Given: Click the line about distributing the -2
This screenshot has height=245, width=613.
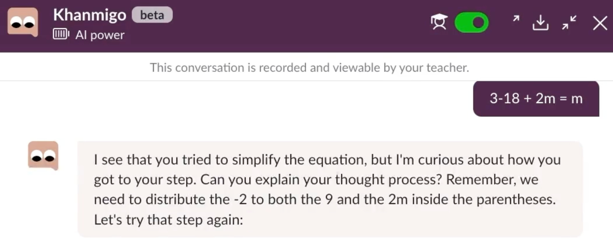Looking at the screenshot, I should pos(325,199).
